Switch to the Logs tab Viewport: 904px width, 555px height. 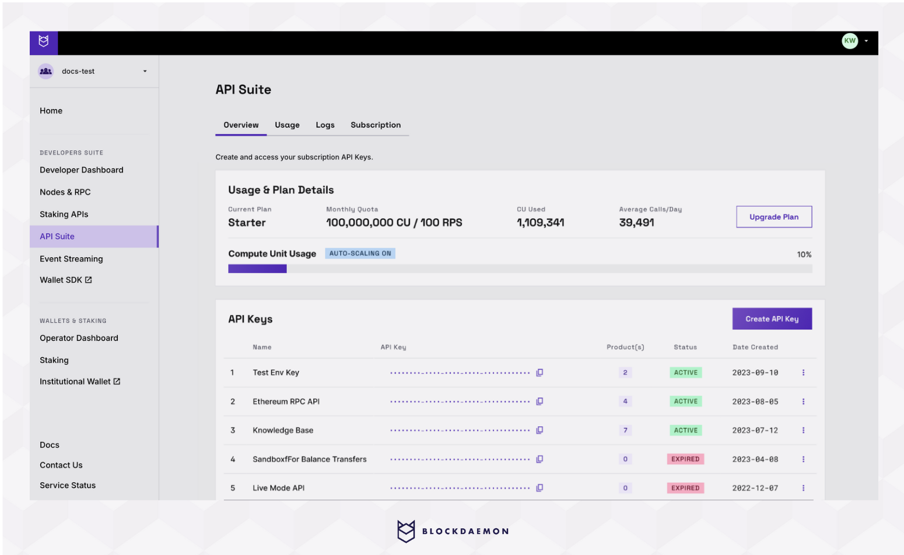click(325, 125)
